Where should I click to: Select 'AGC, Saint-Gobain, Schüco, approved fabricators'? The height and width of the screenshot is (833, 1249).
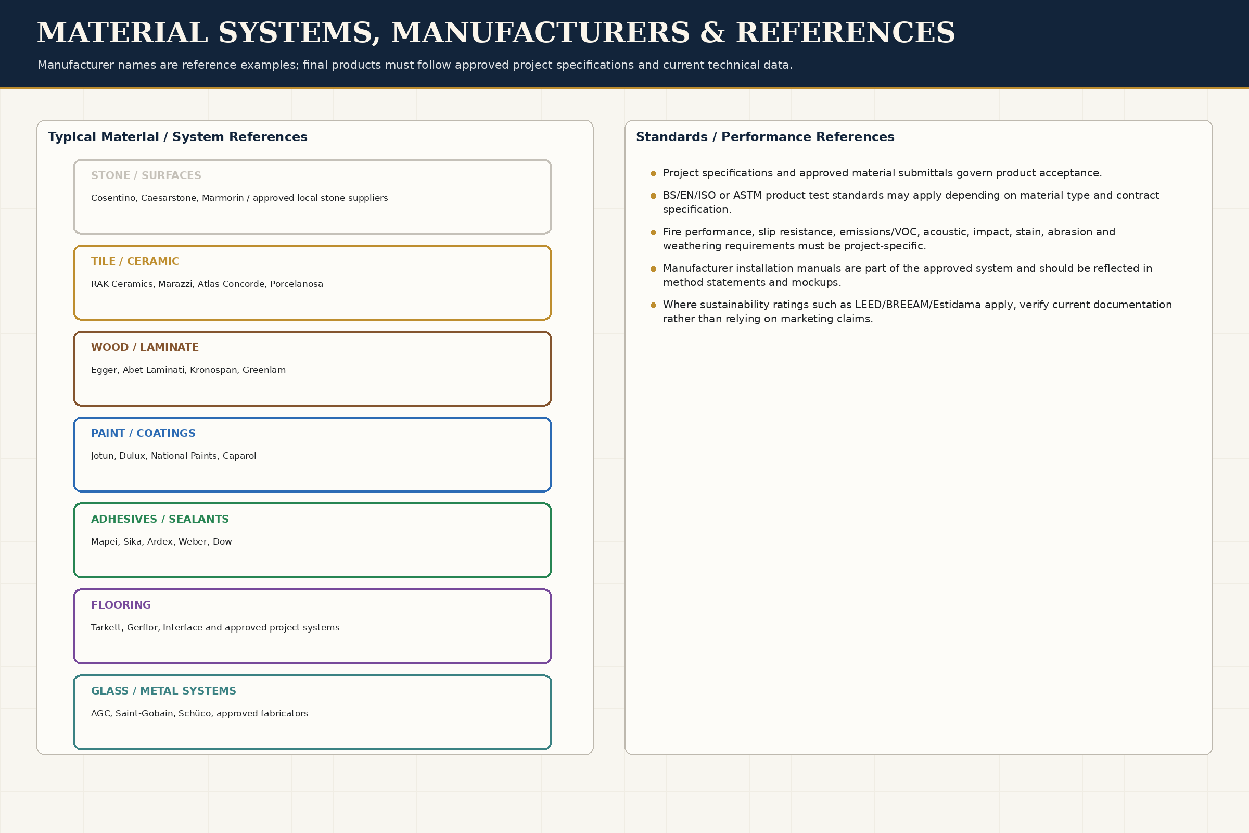point(200,713)
